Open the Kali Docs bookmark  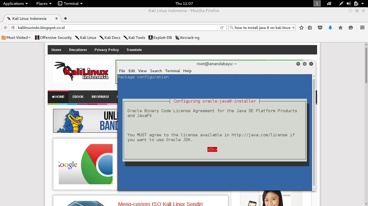coord(110,38)
